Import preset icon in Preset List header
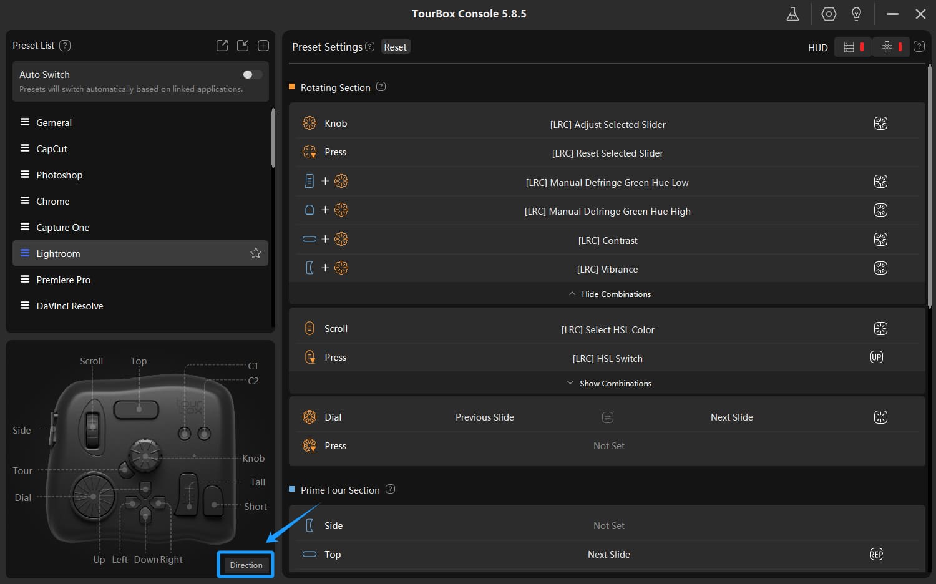Image resolution: width=936 pixels, height=584 pixels. click(243, 46)
